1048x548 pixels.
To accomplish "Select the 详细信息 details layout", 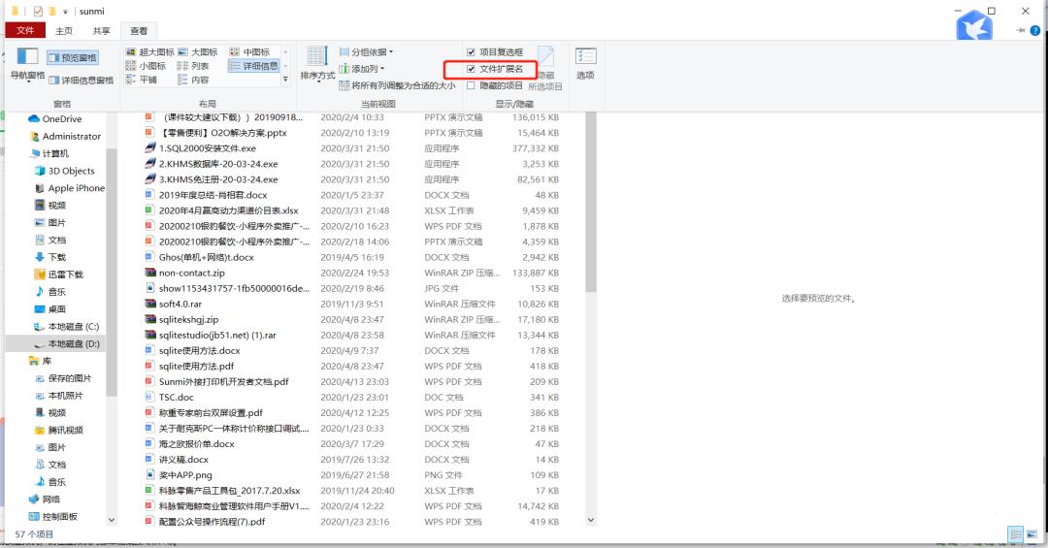I will pos(253,66).
